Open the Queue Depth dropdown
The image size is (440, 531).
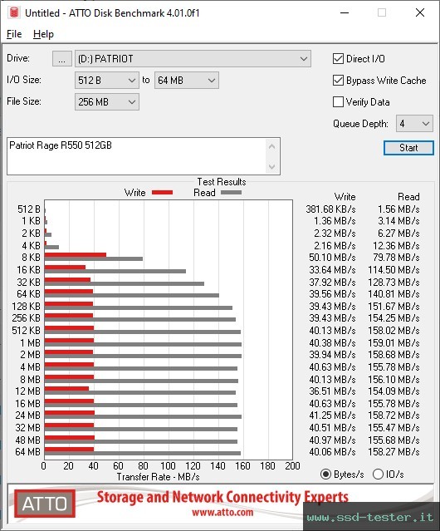pos(414,124)
